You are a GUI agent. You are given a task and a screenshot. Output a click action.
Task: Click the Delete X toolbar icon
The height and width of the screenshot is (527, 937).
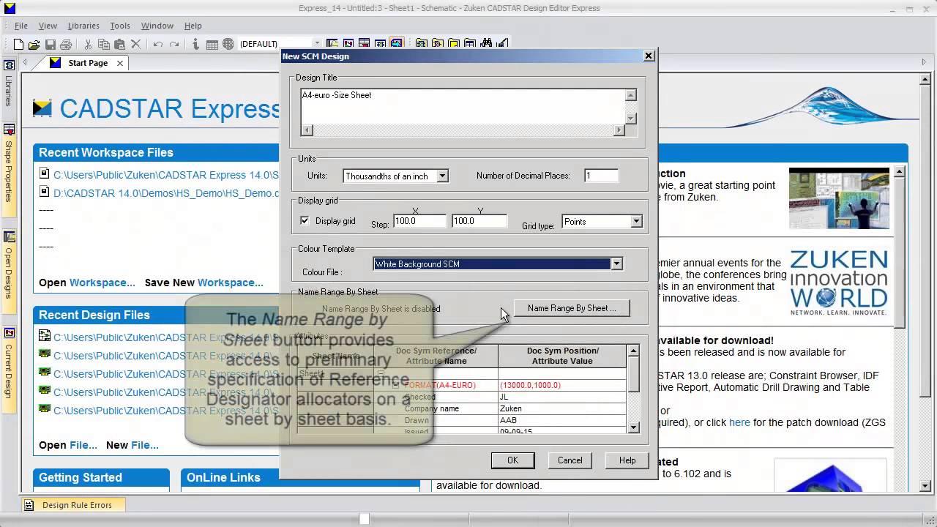(135, 44)
